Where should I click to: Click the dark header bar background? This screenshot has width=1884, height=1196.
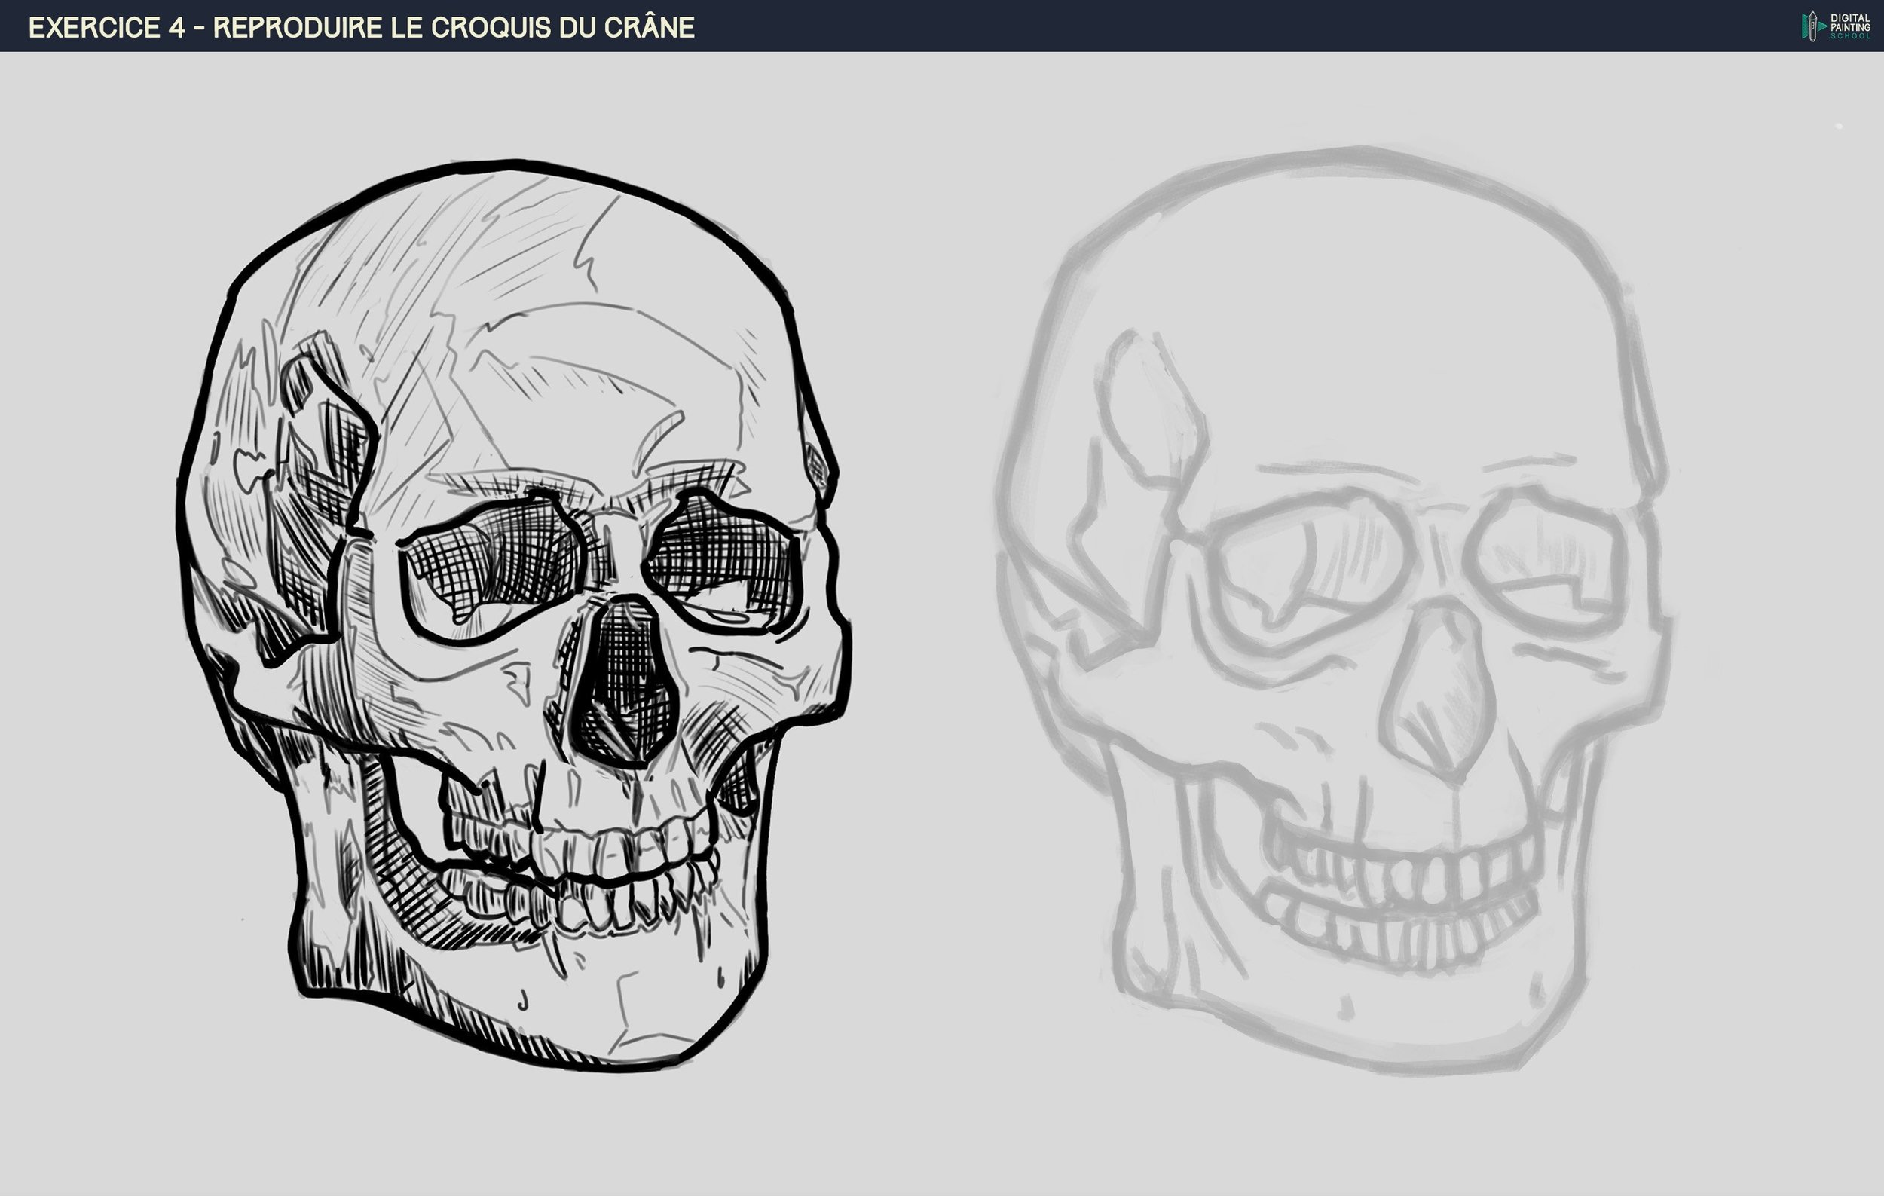(x=1173, y=26)
